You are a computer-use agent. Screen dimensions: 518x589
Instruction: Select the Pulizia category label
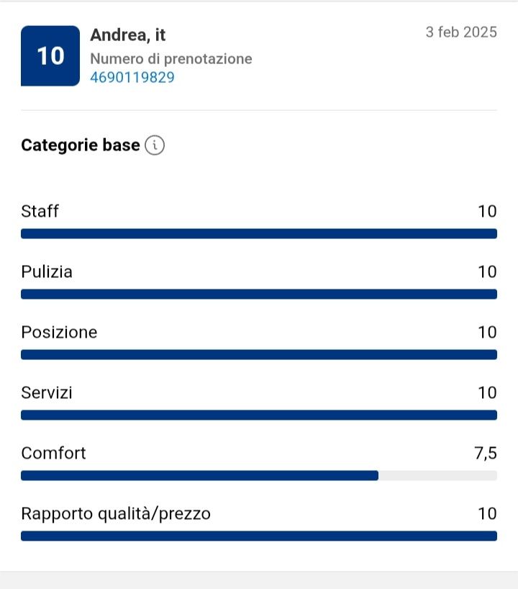click(x=47, y=271)
